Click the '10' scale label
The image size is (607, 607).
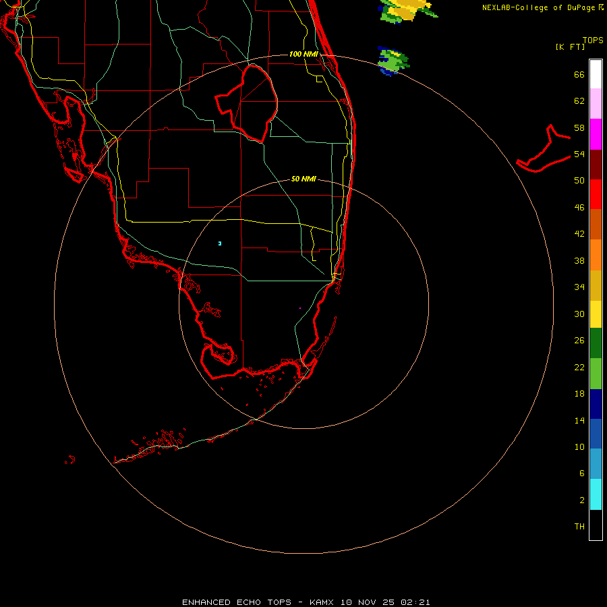point(579,447)
